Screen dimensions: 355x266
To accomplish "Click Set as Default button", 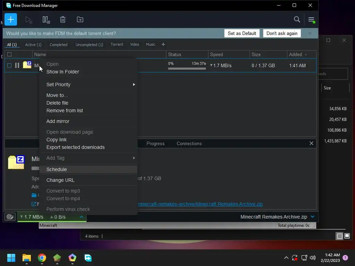I will [x=242, y=34].
